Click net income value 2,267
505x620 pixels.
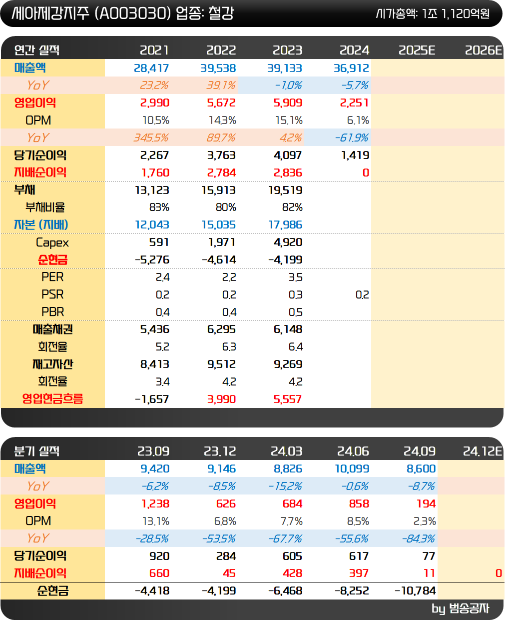[x=155, y=155]
